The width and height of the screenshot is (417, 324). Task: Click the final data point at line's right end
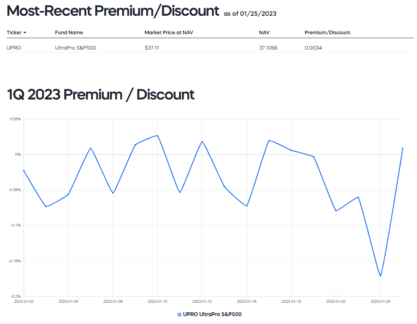coord(403,148)
